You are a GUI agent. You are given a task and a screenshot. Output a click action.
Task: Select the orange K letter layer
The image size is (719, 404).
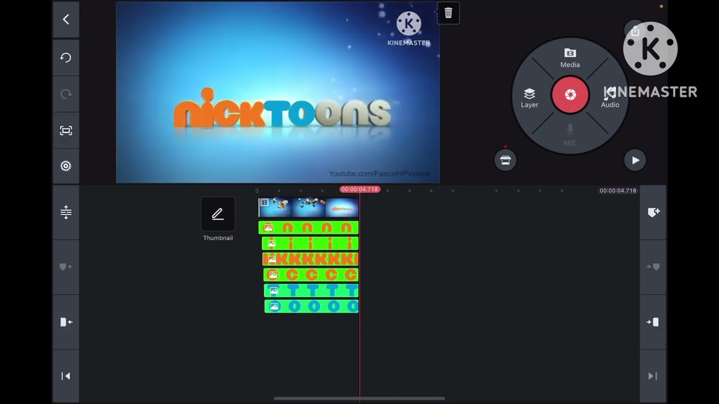tap(311, 259)
